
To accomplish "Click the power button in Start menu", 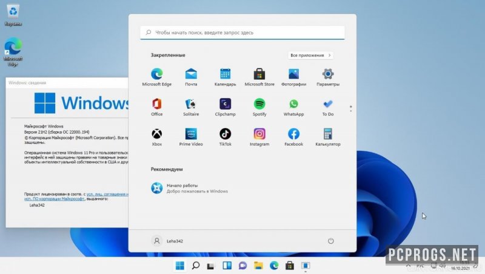I will (x=330, y=241).
